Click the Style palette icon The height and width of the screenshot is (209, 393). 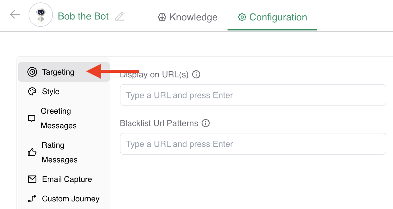32,92
